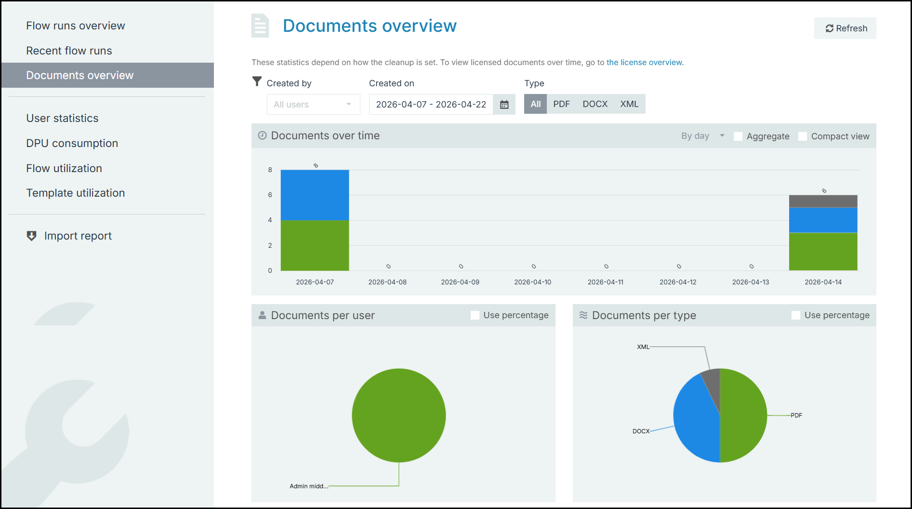The width and height of the screenshot is (912, 509).
Task: Click the 2026-04-10 axis label
Action: 532,282
